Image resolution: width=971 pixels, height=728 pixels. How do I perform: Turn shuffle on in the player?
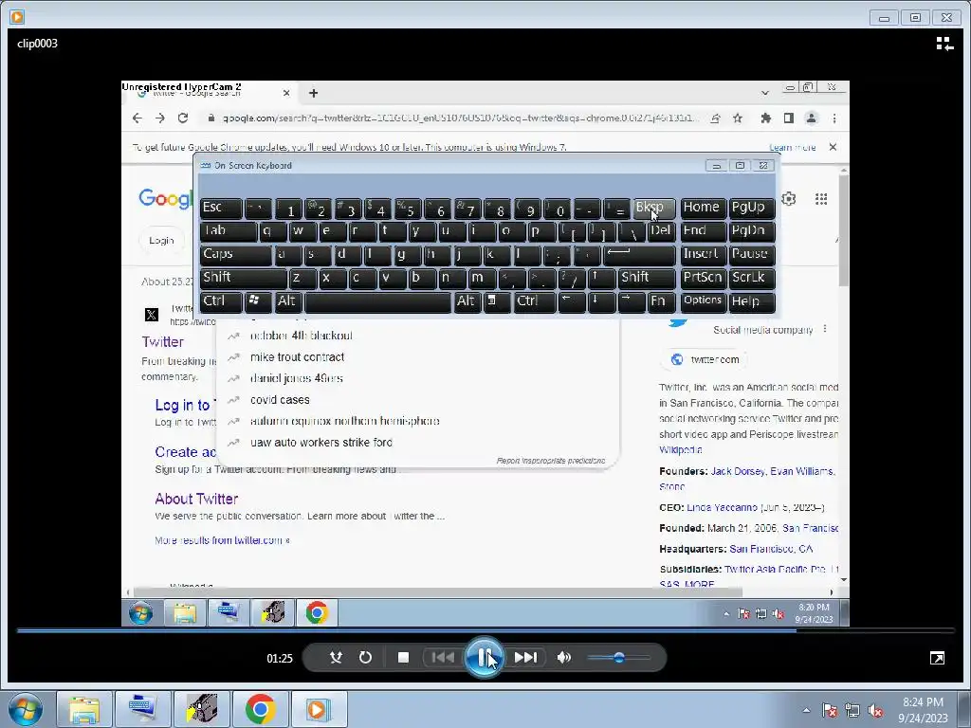336,658
